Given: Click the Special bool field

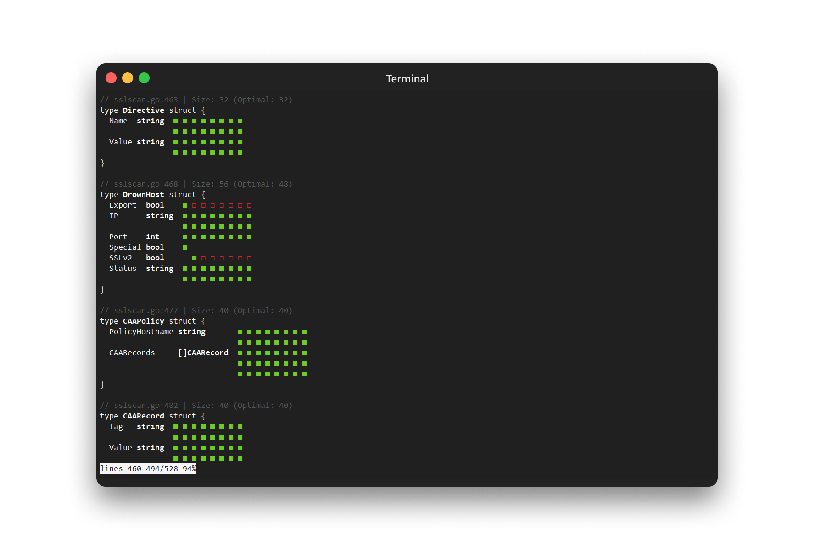Looking at the screenshot, I should click(136, 247).
